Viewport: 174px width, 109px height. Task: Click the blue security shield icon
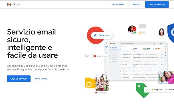point(171,33)
